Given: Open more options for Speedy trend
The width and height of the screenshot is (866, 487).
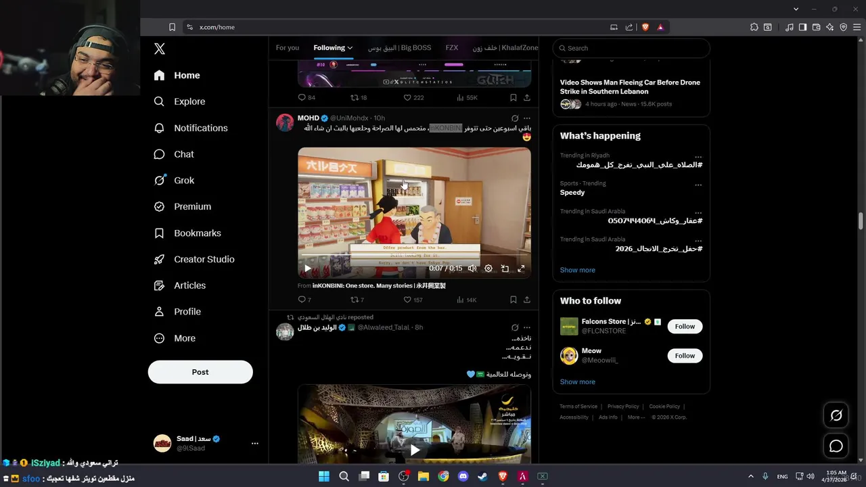Looking at the screenshot, I should [698, 184].
